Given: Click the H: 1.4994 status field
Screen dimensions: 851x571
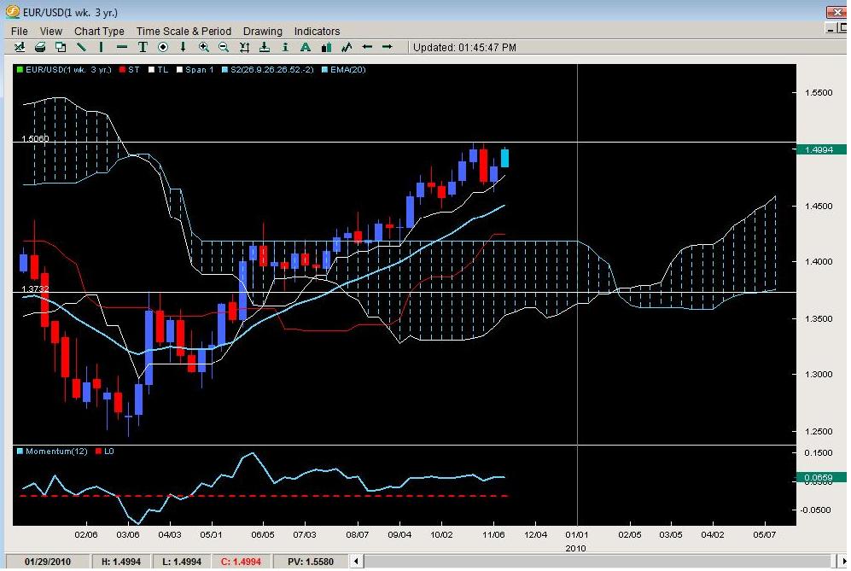Looking at the screenshot, I should pos(120,562).
